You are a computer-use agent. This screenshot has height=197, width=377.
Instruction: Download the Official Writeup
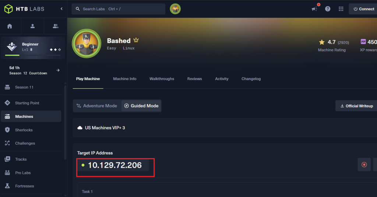tap(356, 106)
